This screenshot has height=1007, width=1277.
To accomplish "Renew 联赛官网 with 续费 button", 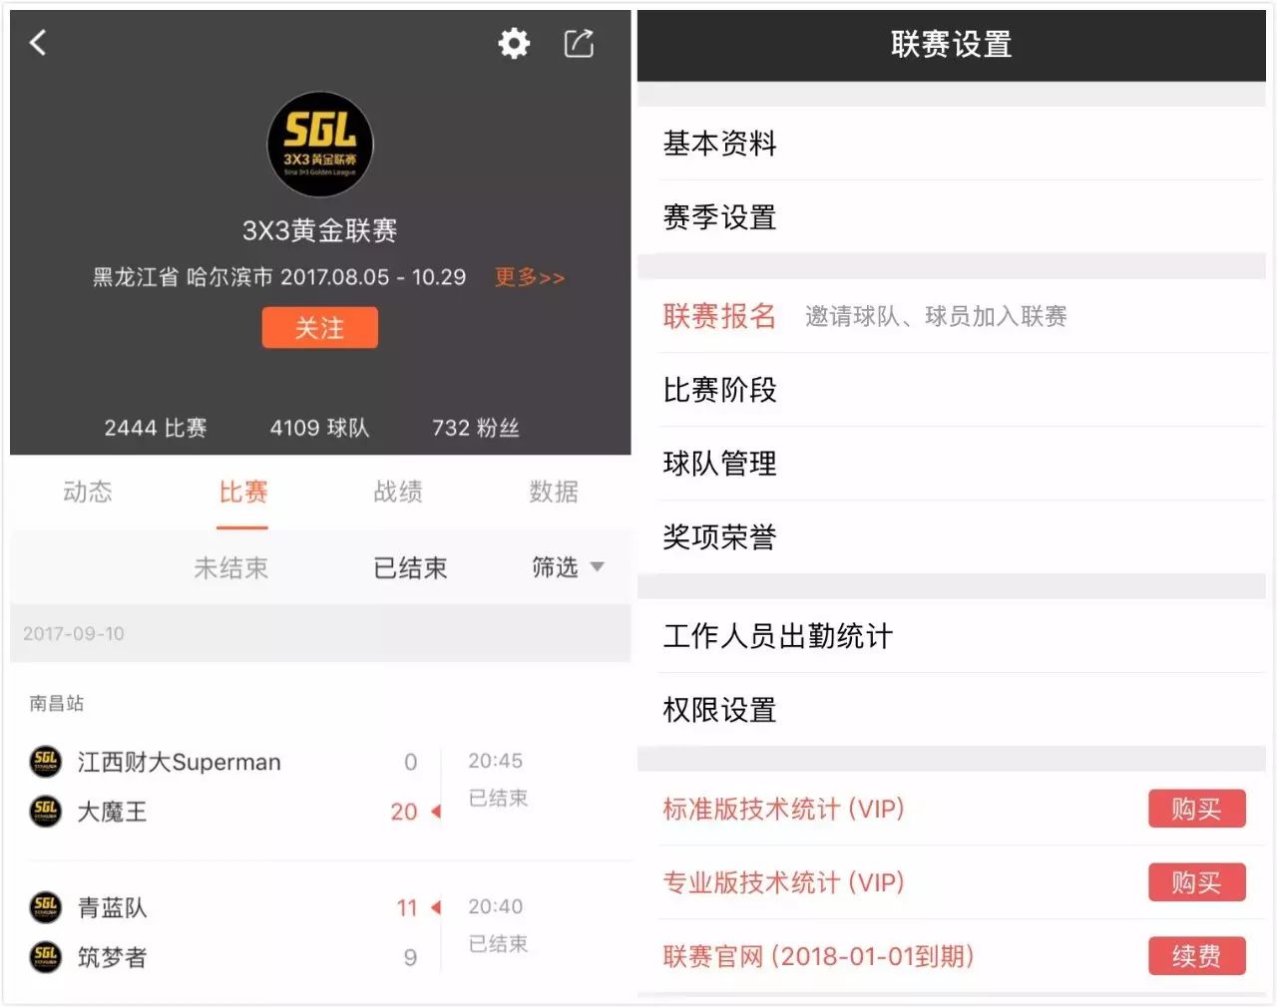I will (1197, 956).
